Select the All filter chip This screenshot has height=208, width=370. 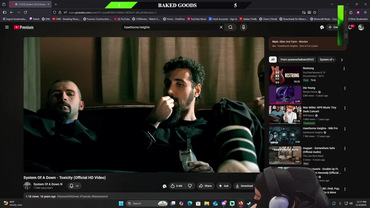click(x=273, y=60)
